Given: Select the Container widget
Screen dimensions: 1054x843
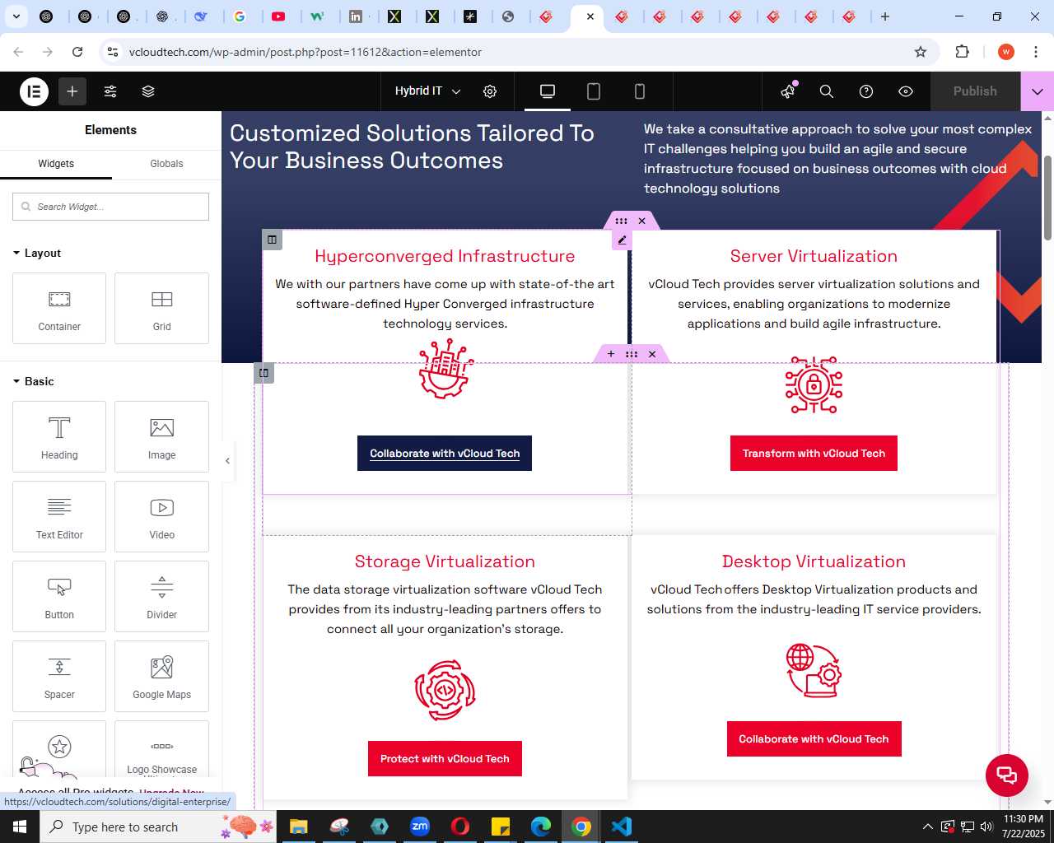Looking at the screenshot, I should (59, 308).
